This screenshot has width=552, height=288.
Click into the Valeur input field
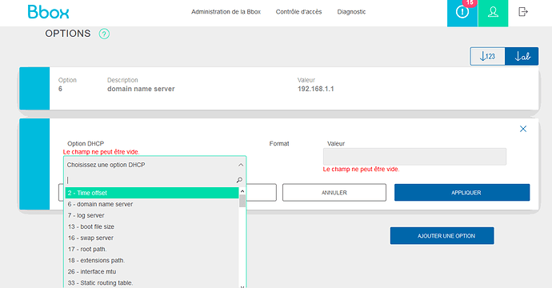[x=414, y=157]
